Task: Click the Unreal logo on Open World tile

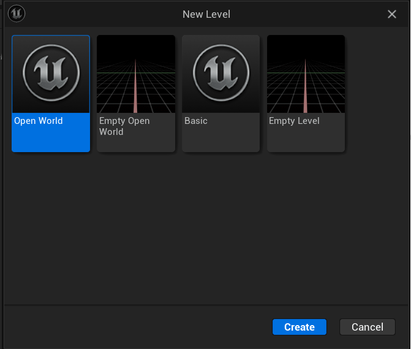Action: 51,73
